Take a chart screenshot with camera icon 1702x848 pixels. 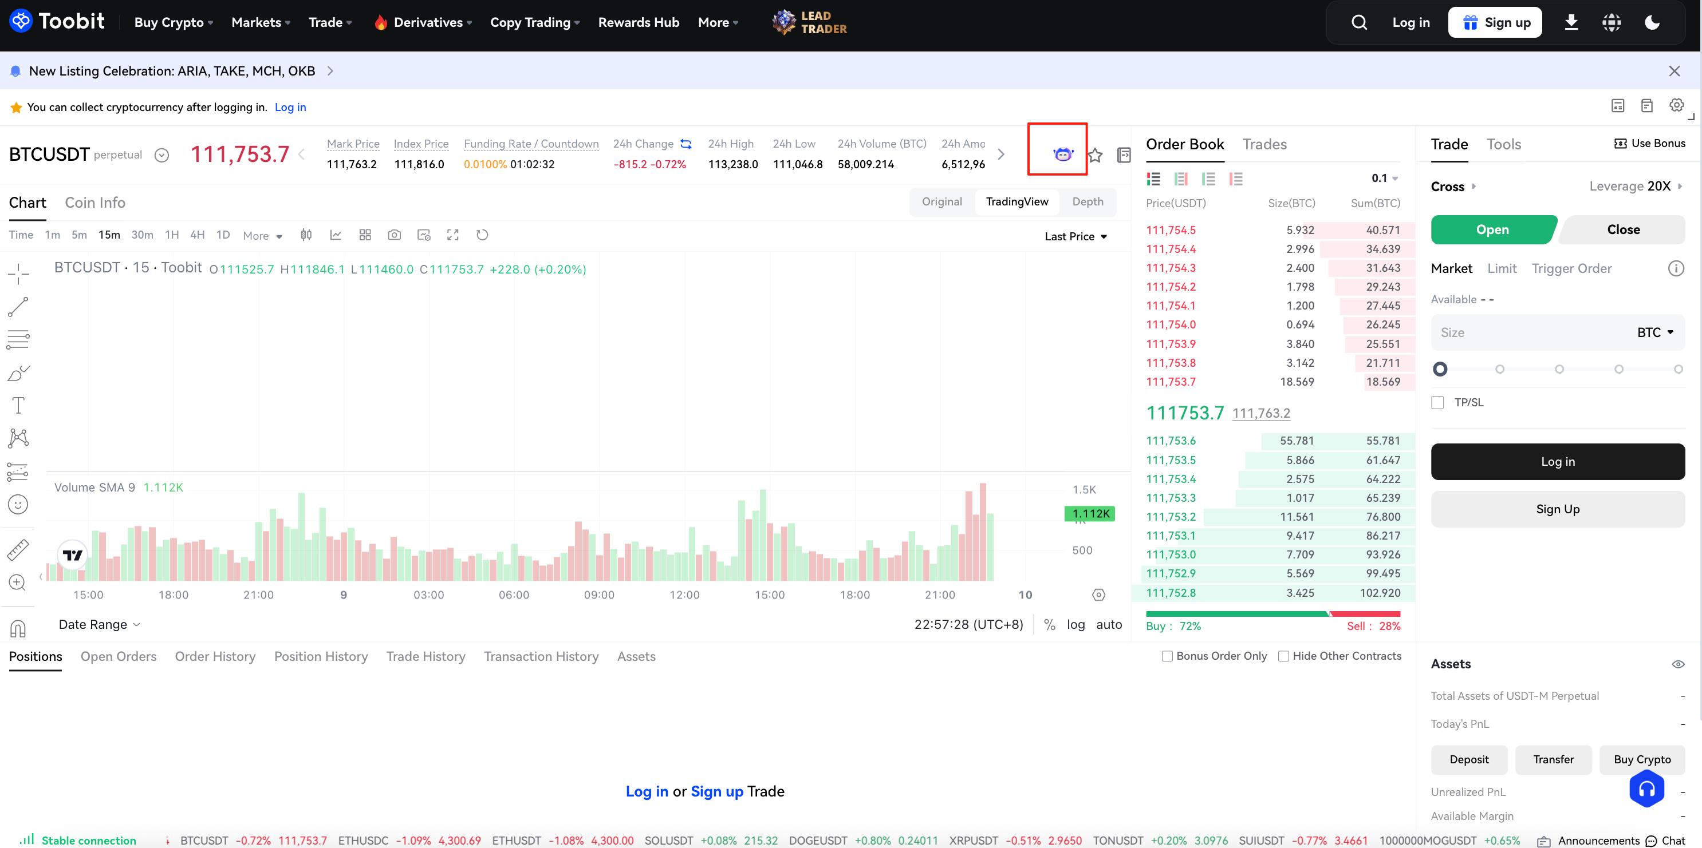(x=395, y=235)
